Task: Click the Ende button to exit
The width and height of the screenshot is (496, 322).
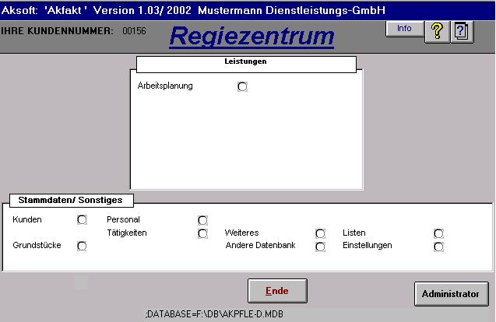Action: (x=277, y=291)
